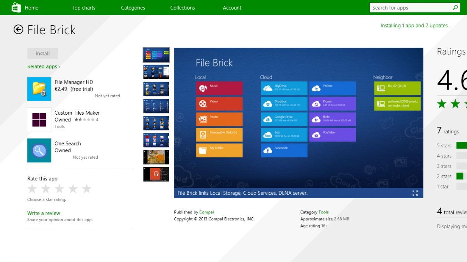Click the One Search title
467x262 pixels.
point(68,143)
